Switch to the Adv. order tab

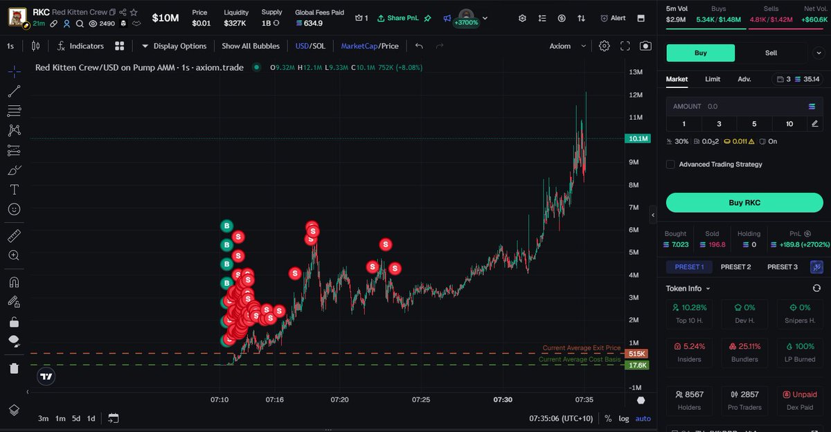[x=744, y=79]
